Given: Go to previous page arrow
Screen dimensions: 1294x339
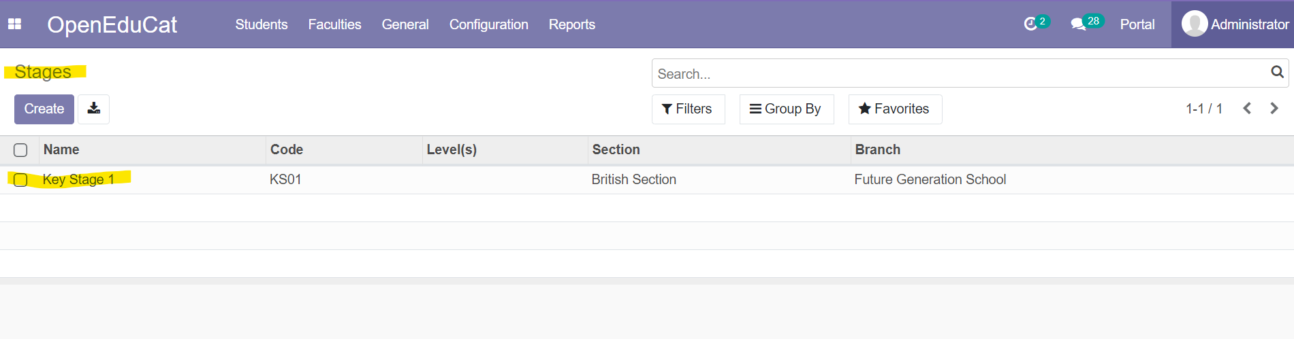Looking at the screenshot, I should [x=1247, y=109].
